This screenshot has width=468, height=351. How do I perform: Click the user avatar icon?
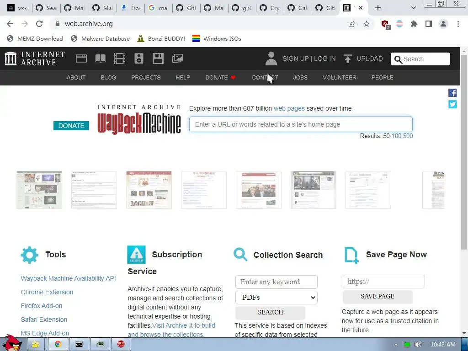271,58
